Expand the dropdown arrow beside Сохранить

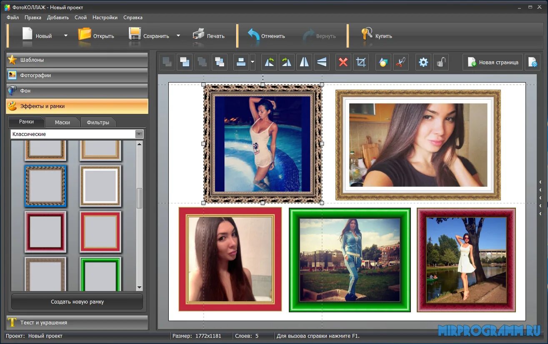tap(178, 36)
